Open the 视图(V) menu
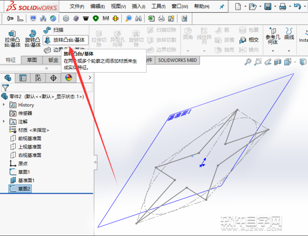The height and width of the screenshot is (236, 308). (118, 7)
